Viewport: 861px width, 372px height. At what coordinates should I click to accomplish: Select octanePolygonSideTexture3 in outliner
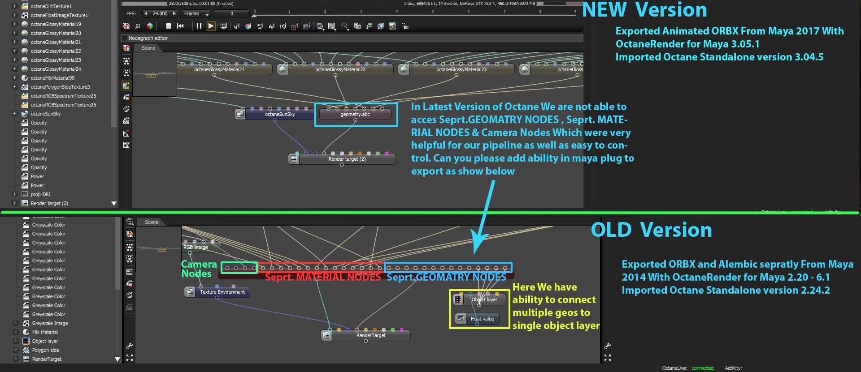[x=60, y=87]
